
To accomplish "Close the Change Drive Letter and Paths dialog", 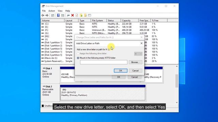I will [141, 37].
